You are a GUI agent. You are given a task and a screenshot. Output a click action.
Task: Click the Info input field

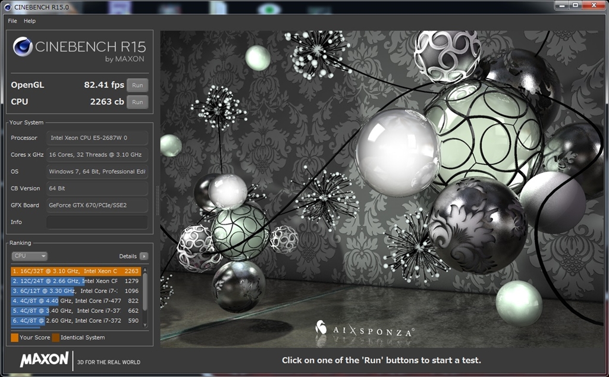pos(97,222)
